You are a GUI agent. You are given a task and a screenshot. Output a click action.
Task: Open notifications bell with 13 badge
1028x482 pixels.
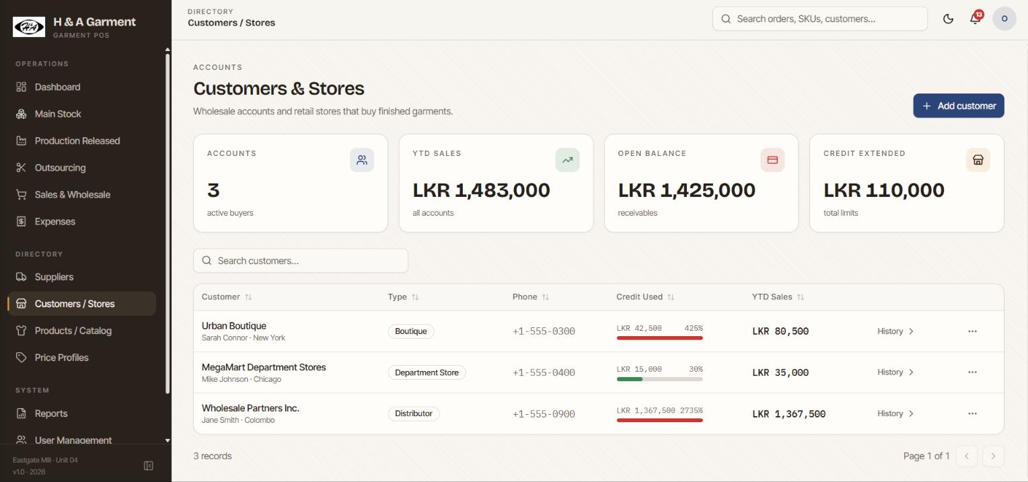pos(975,18)
